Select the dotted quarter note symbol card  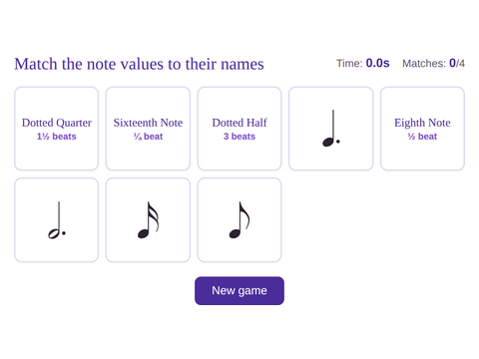(330, 129)
